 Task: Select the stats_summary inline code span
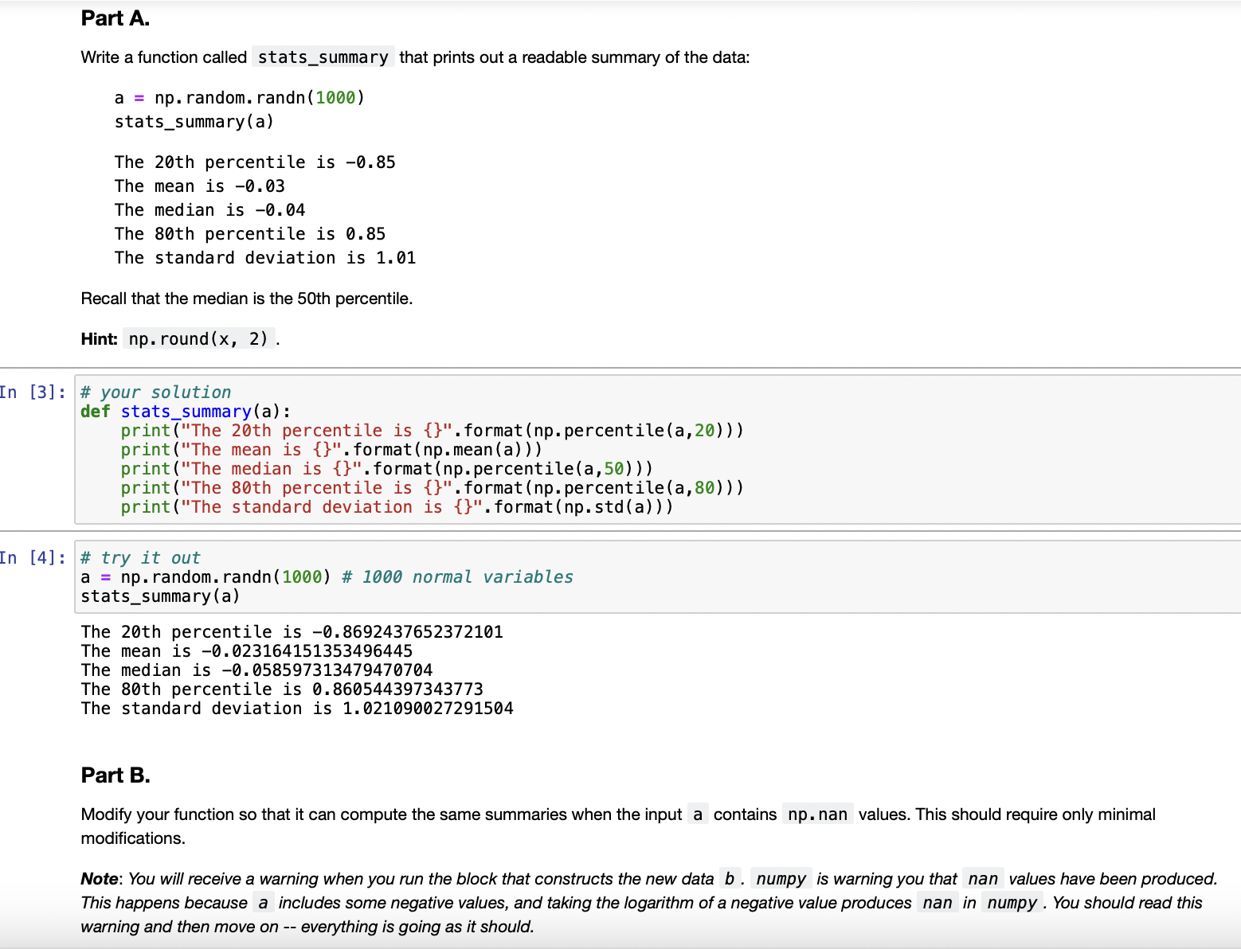[x=322, y=57]
